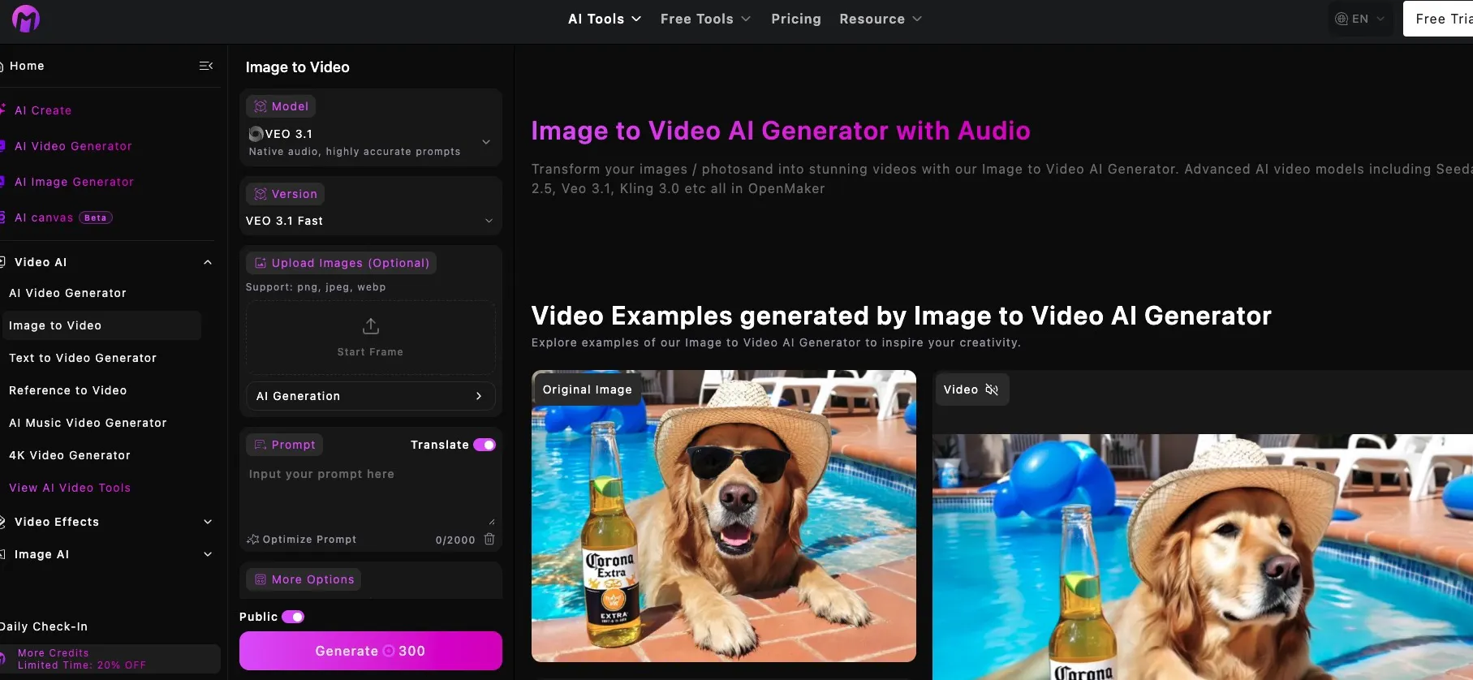Open the VEO 3.1 Fast version dropdown
The image size is (1473, 680).
point(371,221)
